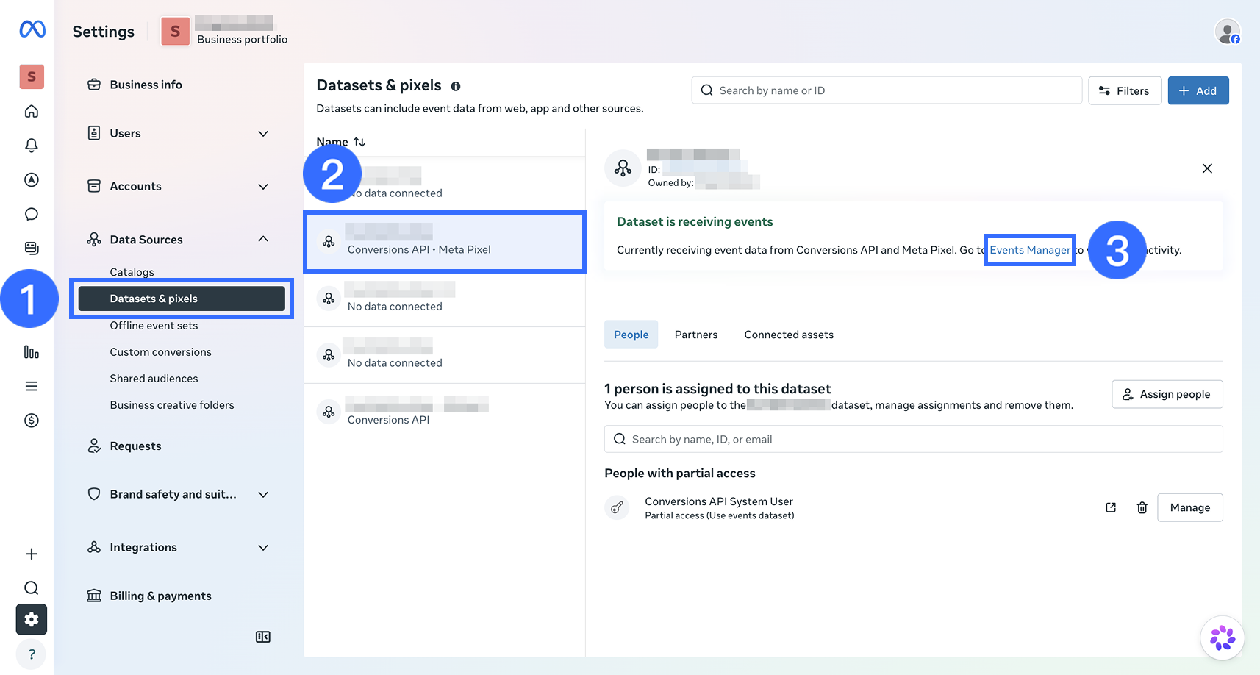The width and height of the screenshot is (1260, 675).
Task: Focus the Search by name or ID field
Action: [887, 90]
